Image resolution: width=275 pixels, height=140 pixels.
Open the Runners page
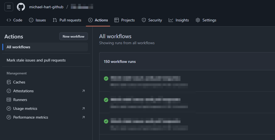[x=20, y=100]
